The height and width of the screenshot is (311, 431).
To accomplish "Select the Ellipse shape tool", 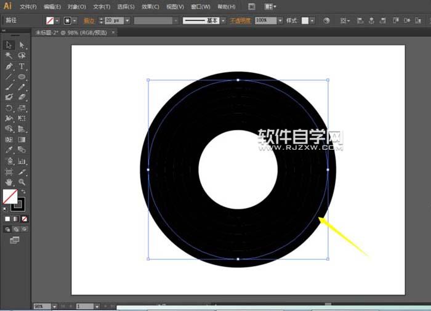I will click(x=22, y=76).
